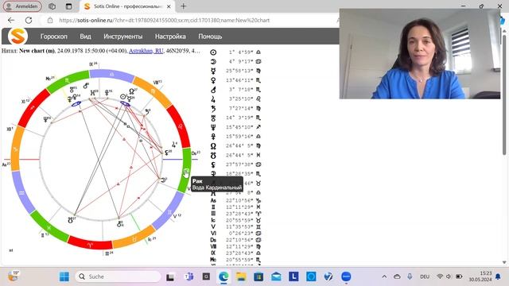View site information lock icon
509x286 pixels.
50,20
